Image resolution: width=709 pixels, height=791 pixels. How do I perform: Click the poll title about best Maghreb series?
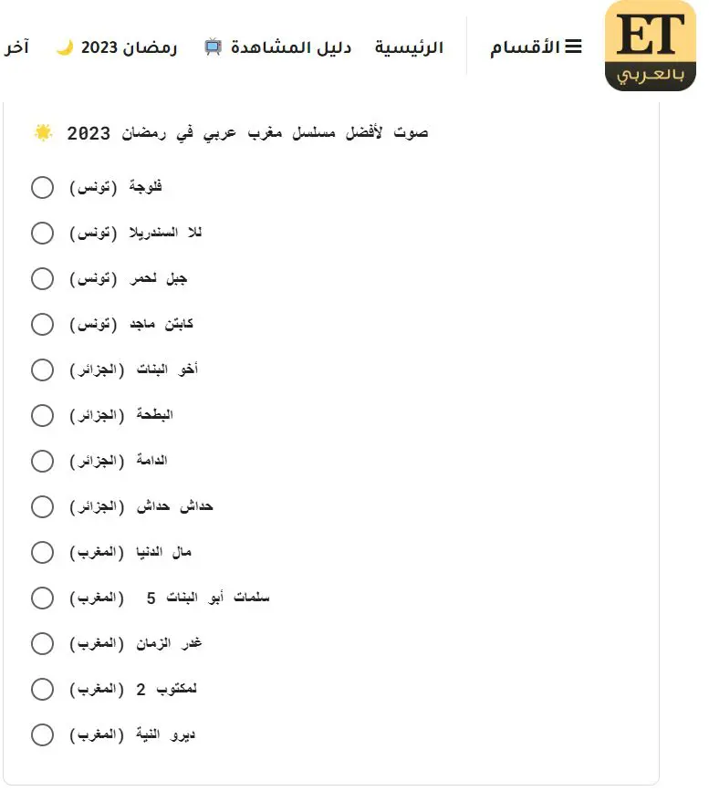click(x=246, y=133)
